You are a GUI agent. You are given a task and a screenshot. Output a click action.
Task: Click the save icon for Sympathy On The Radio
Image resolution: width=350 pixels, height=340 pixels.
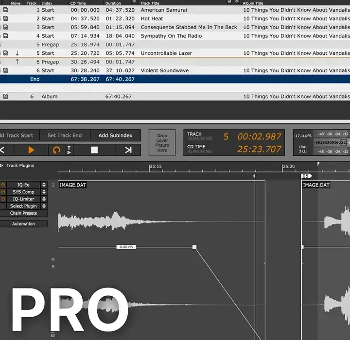[5, 35]
